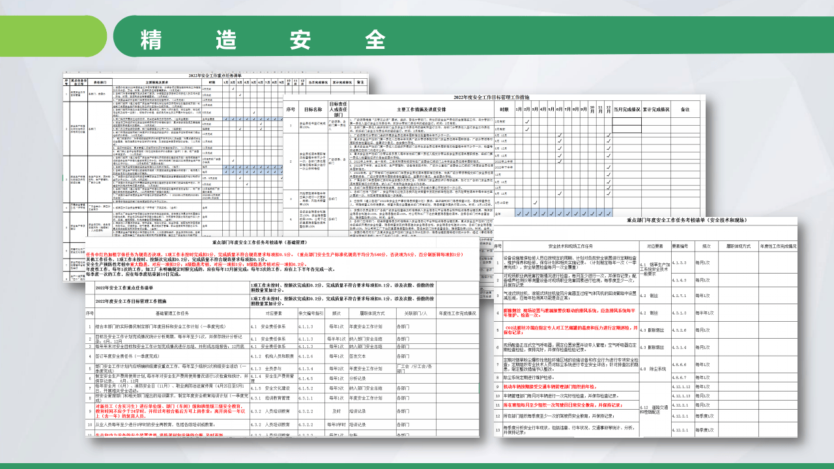Click the 年度性工作完成情况 header in the technical checklist

point(777,247)
